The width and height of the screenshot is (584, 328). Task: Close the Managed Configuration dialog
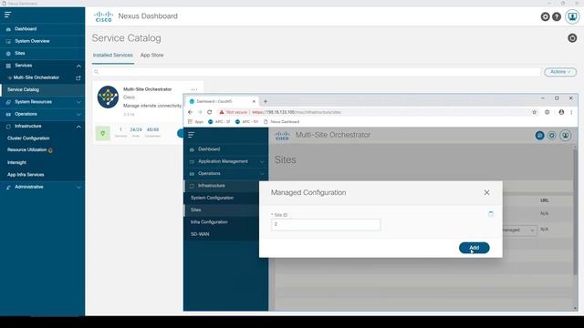pos(486,192)
